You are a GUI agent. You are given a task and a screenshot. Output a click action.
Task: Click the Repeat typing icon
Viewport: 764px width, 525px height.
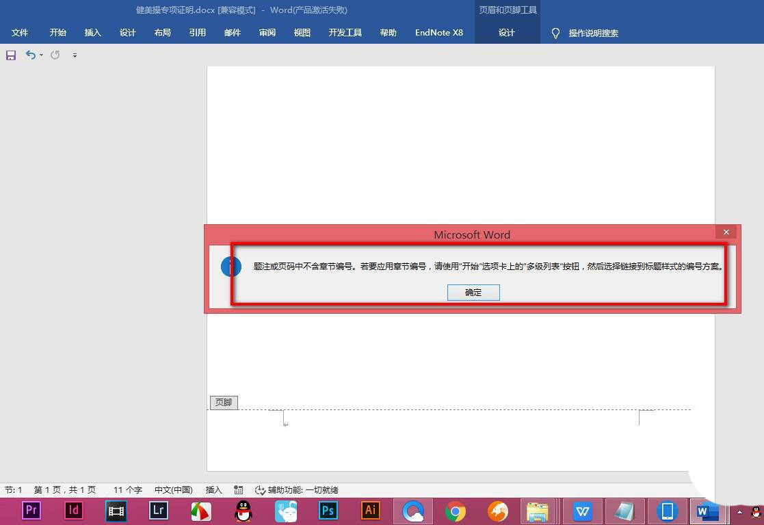click(55, 55)
